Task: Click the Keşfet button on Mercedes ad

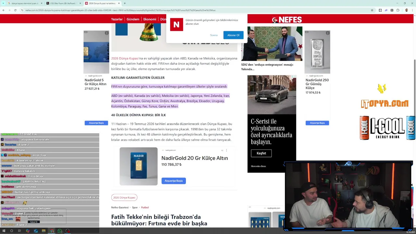Action: click(x=261, y=153)
